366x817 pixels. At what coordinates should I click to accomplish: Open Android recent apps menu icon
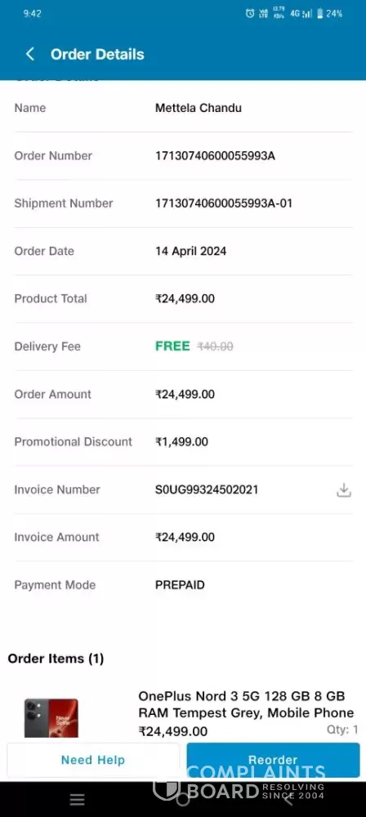(x=77, y=799)
